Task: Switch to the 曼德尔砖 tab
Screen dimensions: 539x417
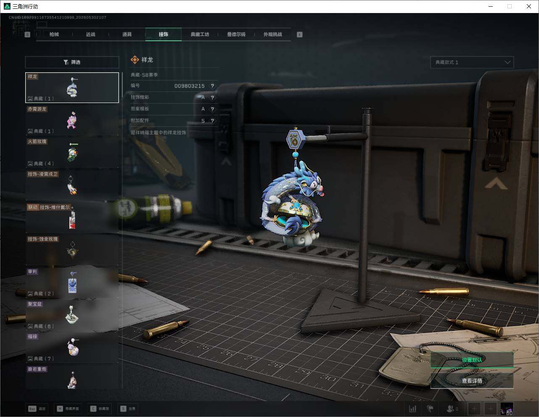Action: (236, 34)
